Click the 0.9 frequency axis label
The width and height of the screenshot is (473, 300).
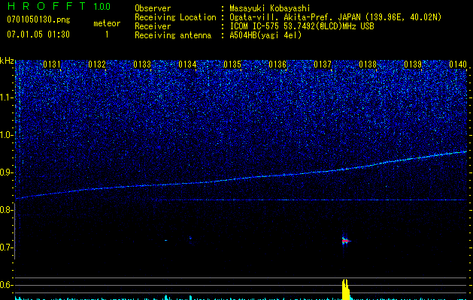pos(7,172)
